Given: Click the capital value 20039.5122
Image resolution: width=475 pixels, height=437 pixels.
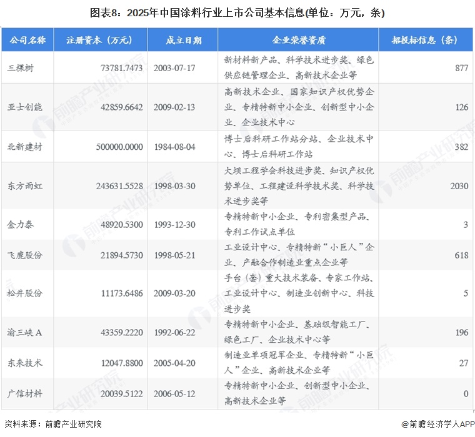Looking at the screenshot, I should [x=121, y=394].
